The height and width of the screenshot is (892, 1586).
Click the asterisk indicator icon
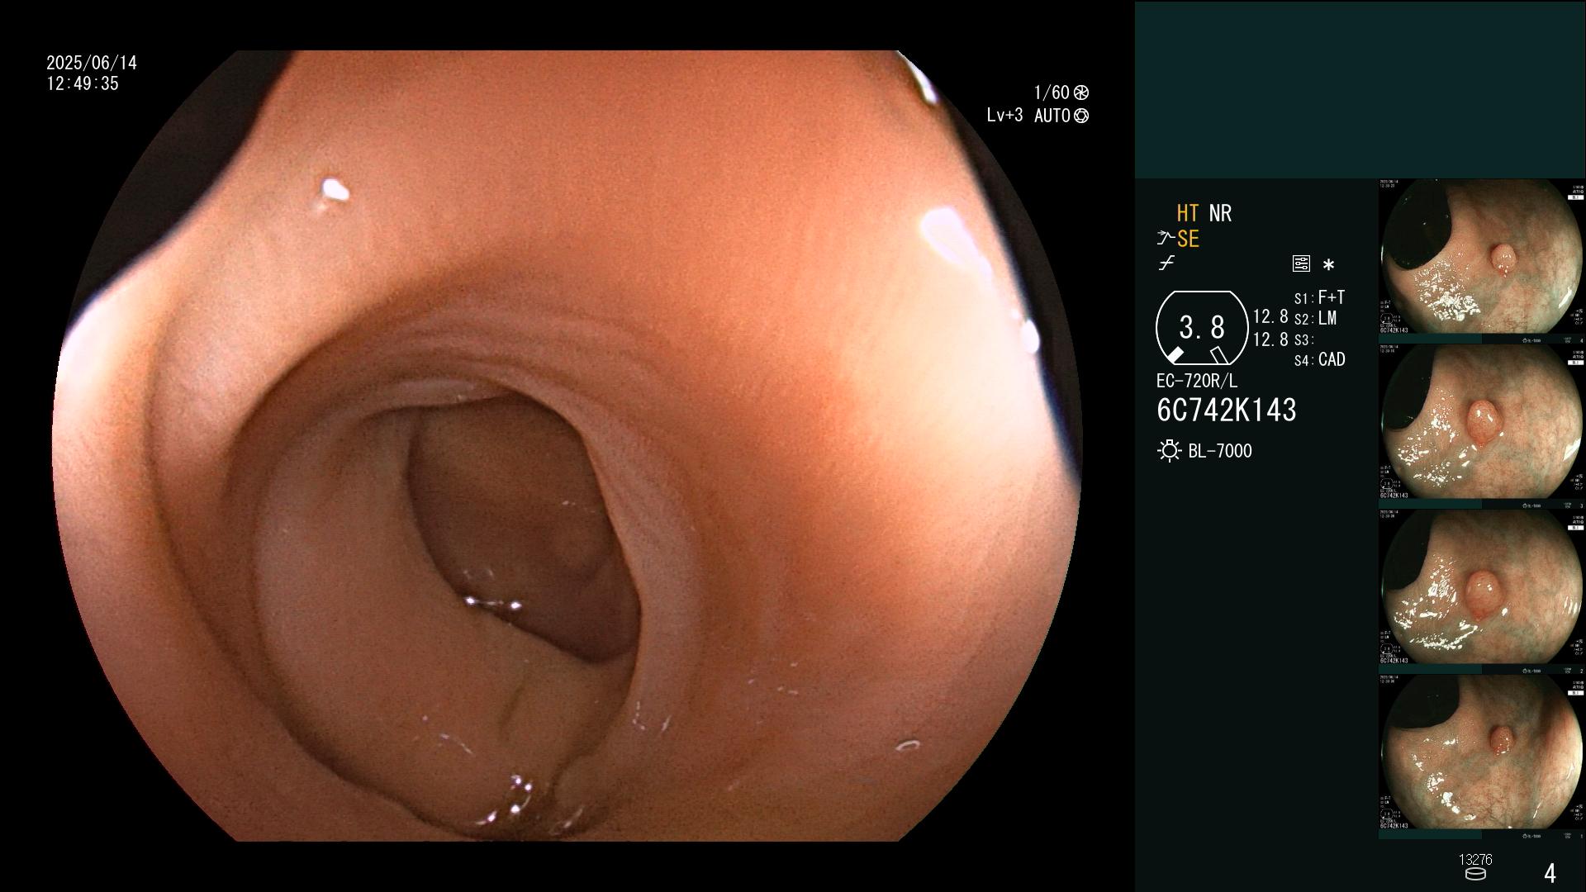[x=1328, y=264]
